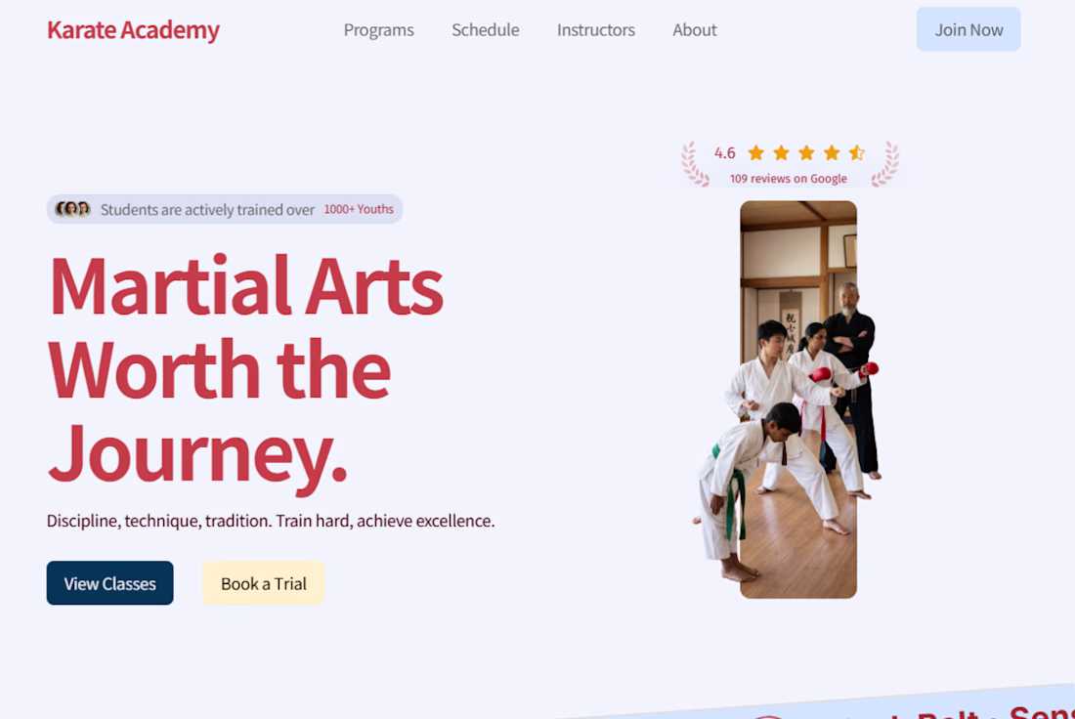The height and width of the screenshot is (719, 1075).
Task: Open the Programs menu item
Action: 378,30
